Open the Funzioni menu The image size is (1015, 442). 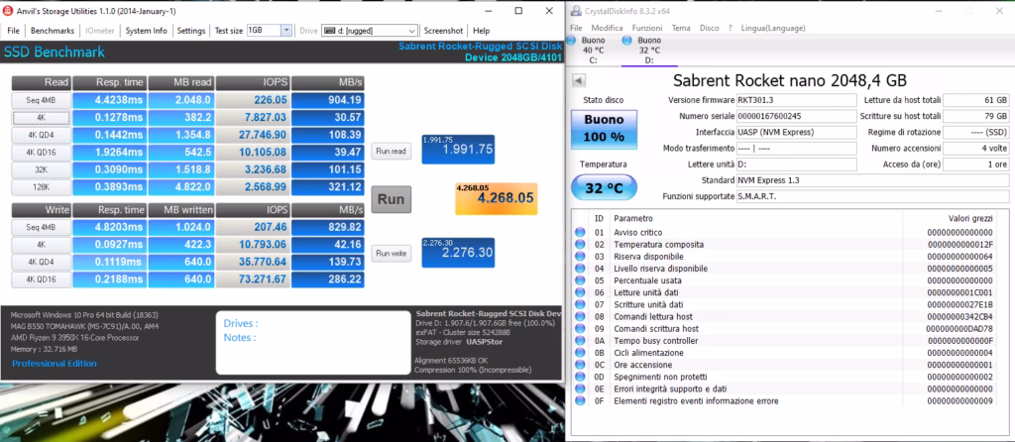(647, 28)
